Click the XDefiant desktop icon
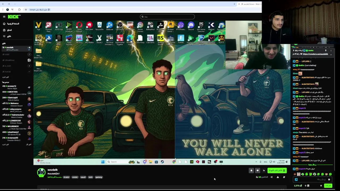The width and height of the screenshot is (340, 191). [x=211, y=26]
